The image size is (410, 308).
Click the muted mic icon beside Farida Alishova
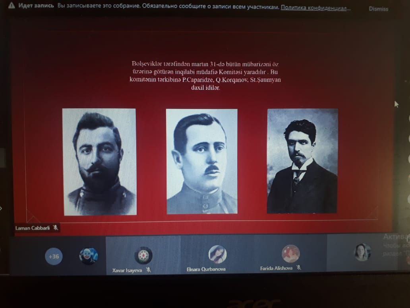point(299,268)
